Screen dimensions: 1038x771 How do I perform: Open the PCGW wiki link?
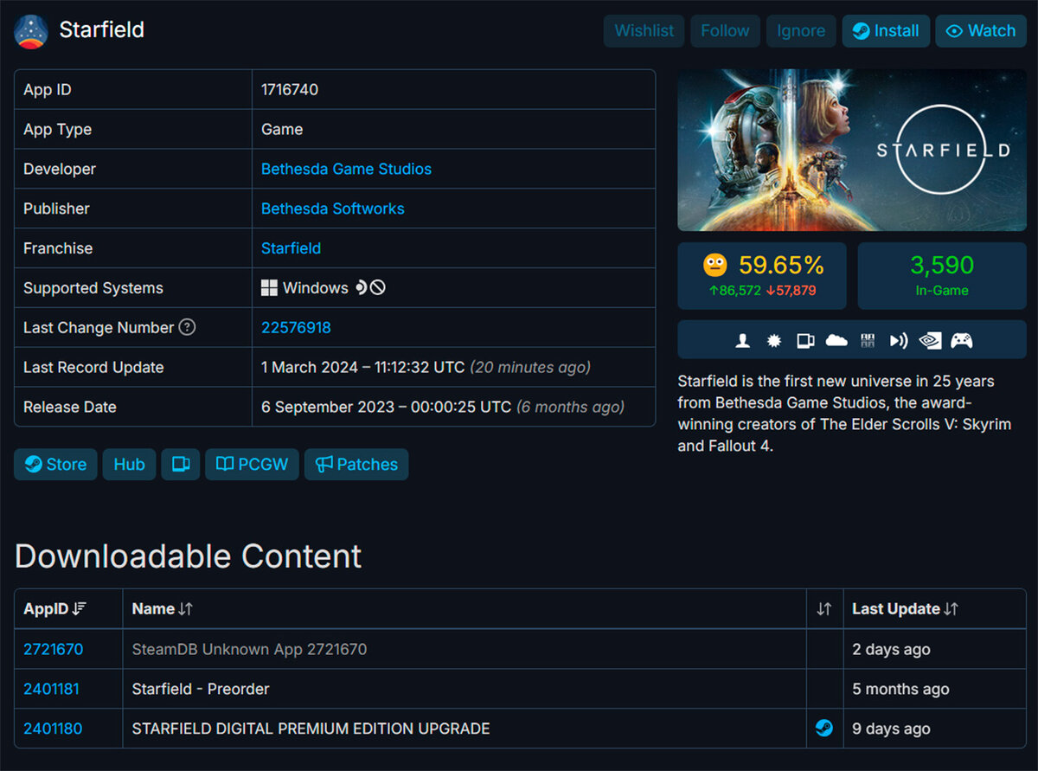click(252, 465)
